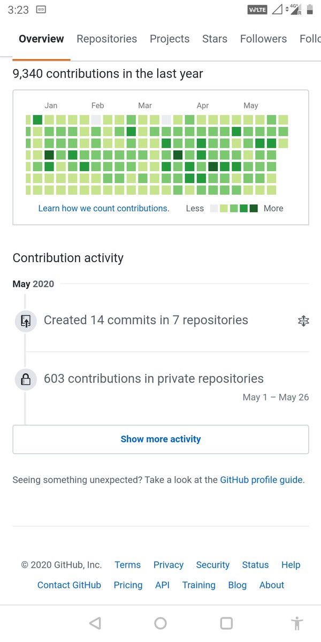Open the GitHub profile guide link
321x642 pixels.
pos(262,480)
